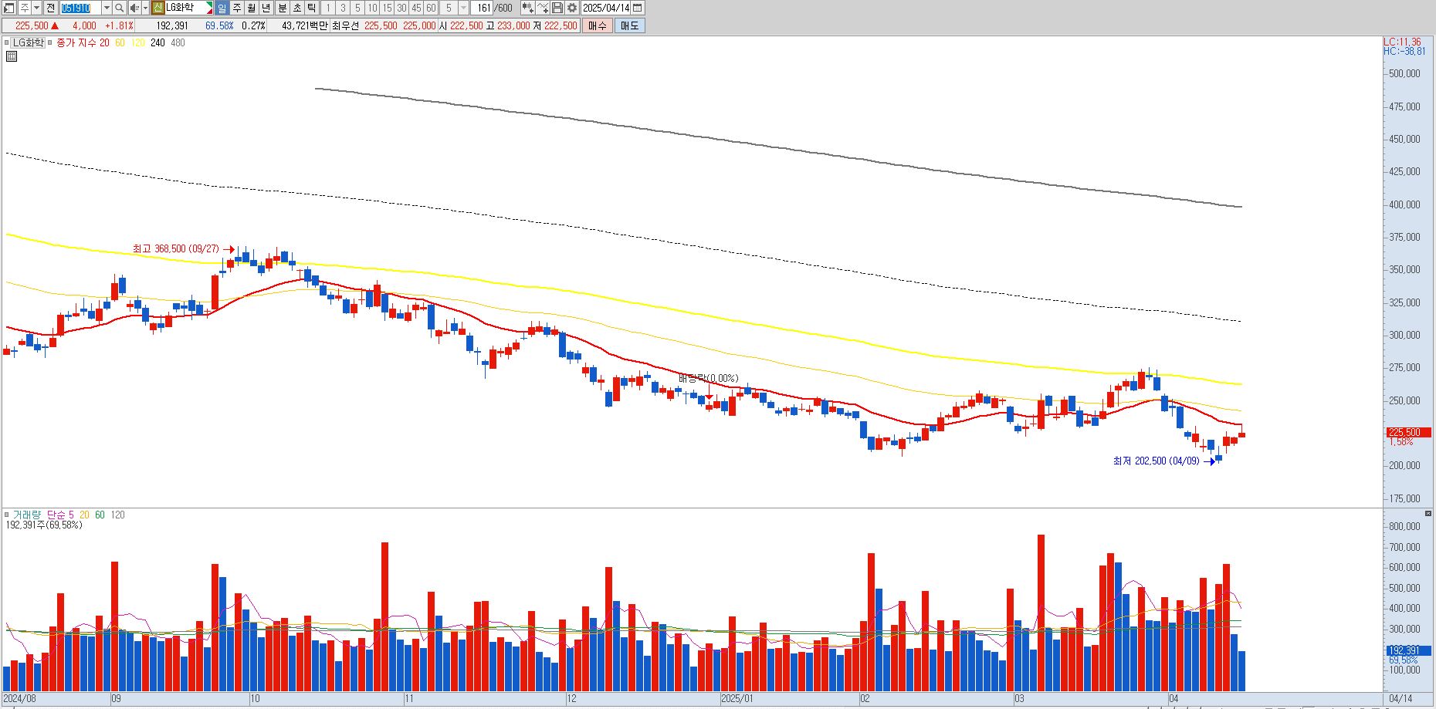Click the grid table icon below LG화학 label

click(12, 56)
